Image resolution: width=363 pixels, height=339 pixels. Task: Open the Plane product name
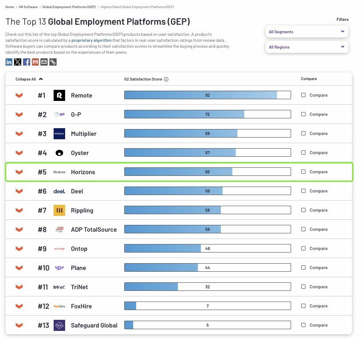pyautogui.click(x=78, y=268)
